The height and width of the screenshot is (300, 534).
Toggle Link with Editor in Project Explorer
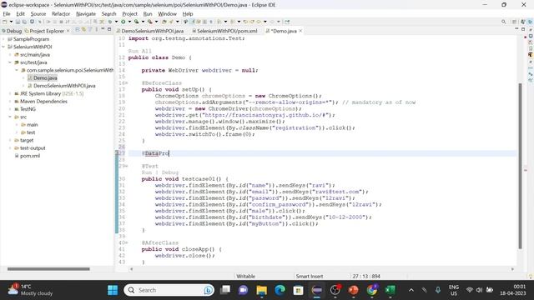click(x=83, y=30)
